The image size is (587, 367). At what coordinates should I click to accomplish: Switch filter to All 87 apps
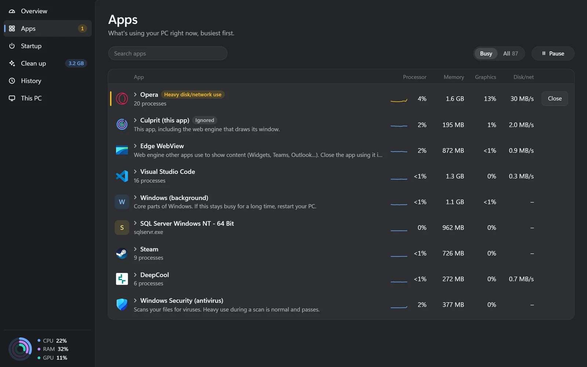pos(510,54)
